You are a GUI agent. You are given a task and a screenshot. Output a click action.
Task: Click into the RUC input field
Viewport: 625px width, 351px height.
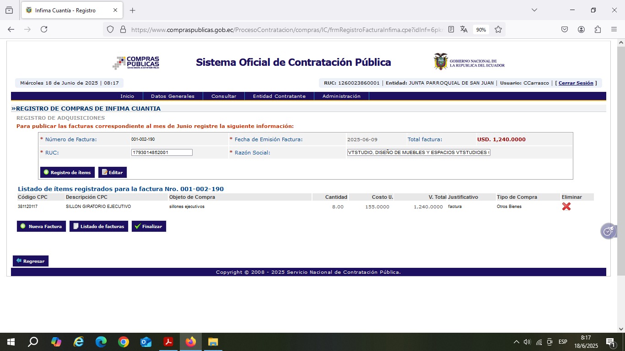tap(162, 153)
